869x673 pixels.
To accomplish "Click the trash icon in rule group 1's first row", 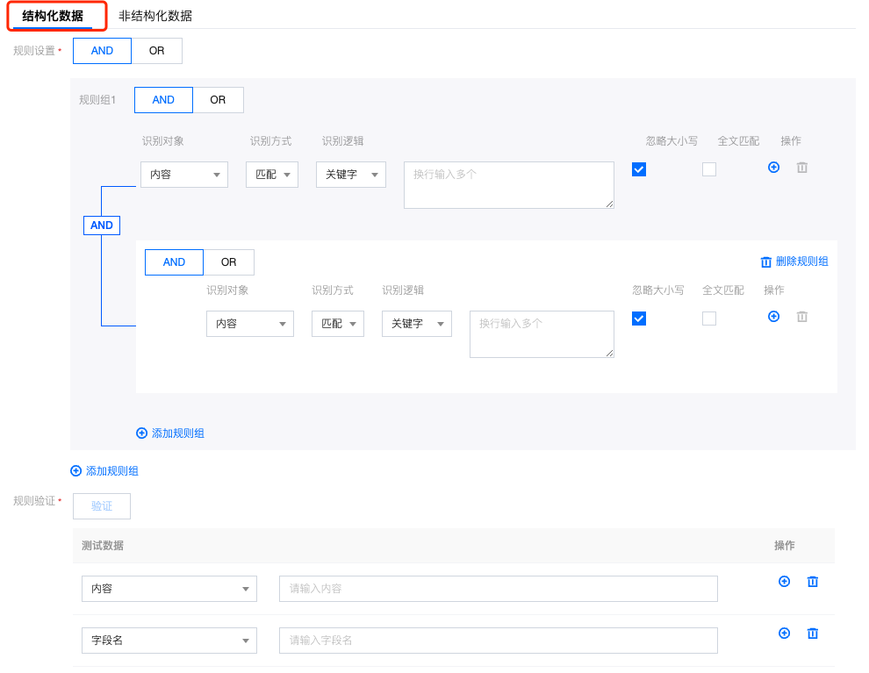I will click(x=801, y=167).
